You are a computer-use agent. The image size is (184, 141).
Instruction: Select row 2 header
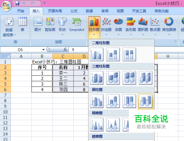click(x=5, y=68)
